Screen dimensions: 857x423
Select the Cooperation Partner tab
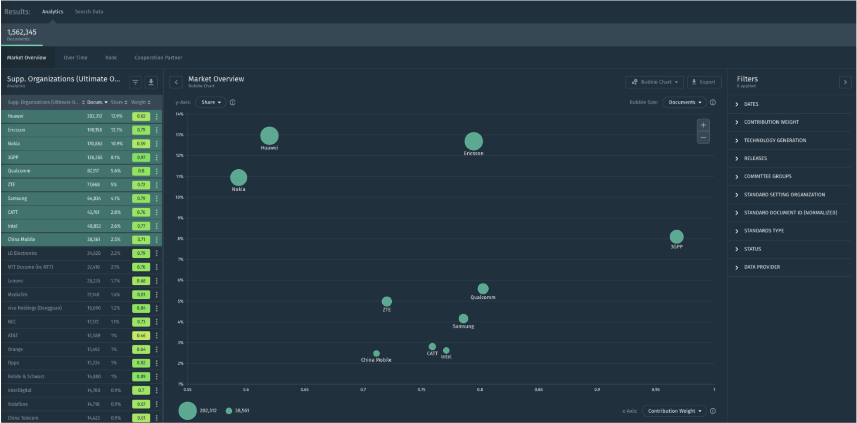point(158,58)
